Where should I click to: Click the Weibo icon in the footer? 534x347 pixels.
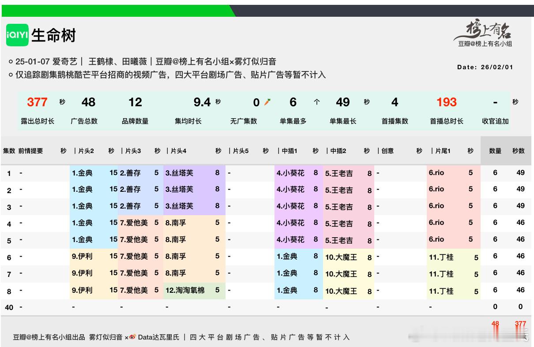click(133, 337)
